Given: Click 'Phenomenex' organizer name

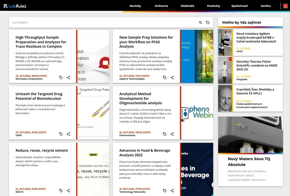Looking at the screenshot, I should 127,135.
